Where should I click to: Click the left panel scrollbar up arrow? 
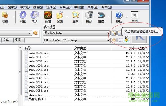coord(20,48)
